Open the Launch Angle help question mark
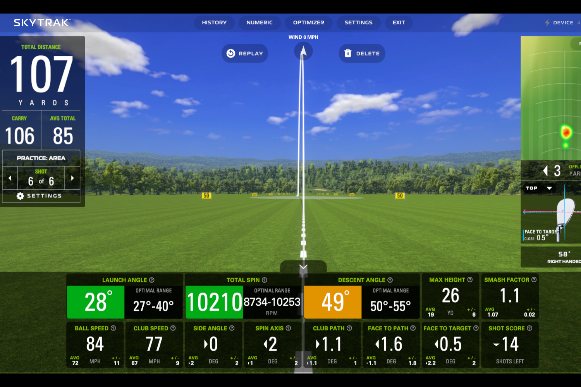 (x=152, y=280)
